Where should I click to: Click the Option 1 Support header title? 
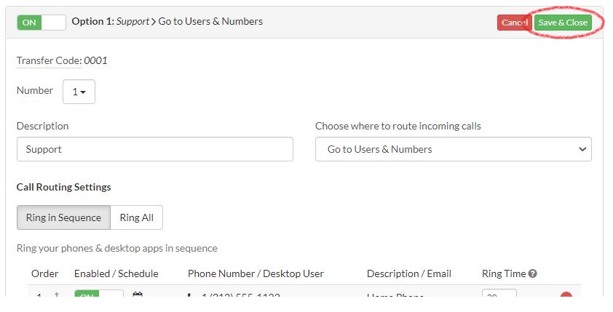(x=167, y=22)
